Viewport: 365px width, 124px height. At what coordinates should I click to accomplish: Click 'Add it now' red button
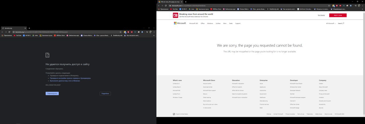point(338,15)
